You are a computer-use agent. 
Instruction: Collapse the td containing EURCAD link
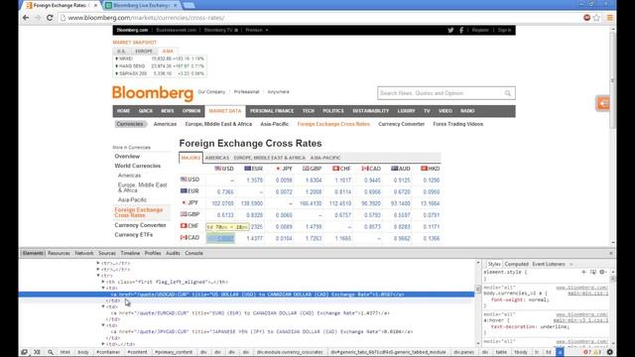coord(103,306)
